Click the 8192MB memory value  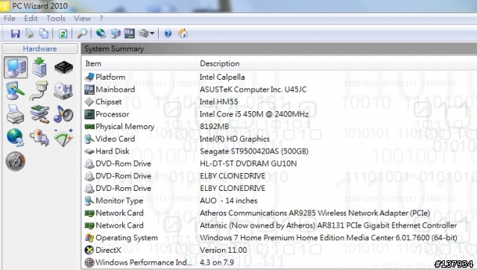pyautogui.click(x=214, y=126)
